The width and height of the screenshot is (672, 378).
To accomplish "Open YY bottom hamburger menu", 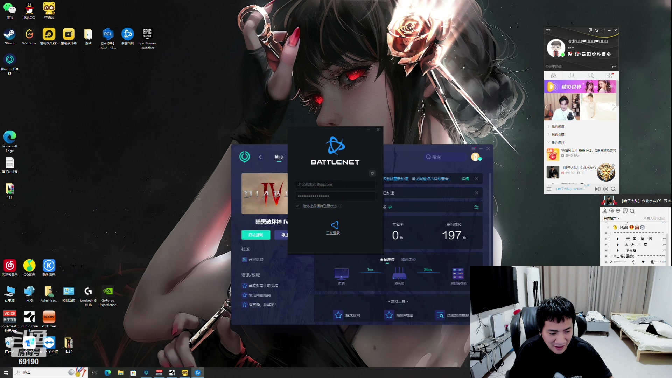I will [x=549, y=189].
